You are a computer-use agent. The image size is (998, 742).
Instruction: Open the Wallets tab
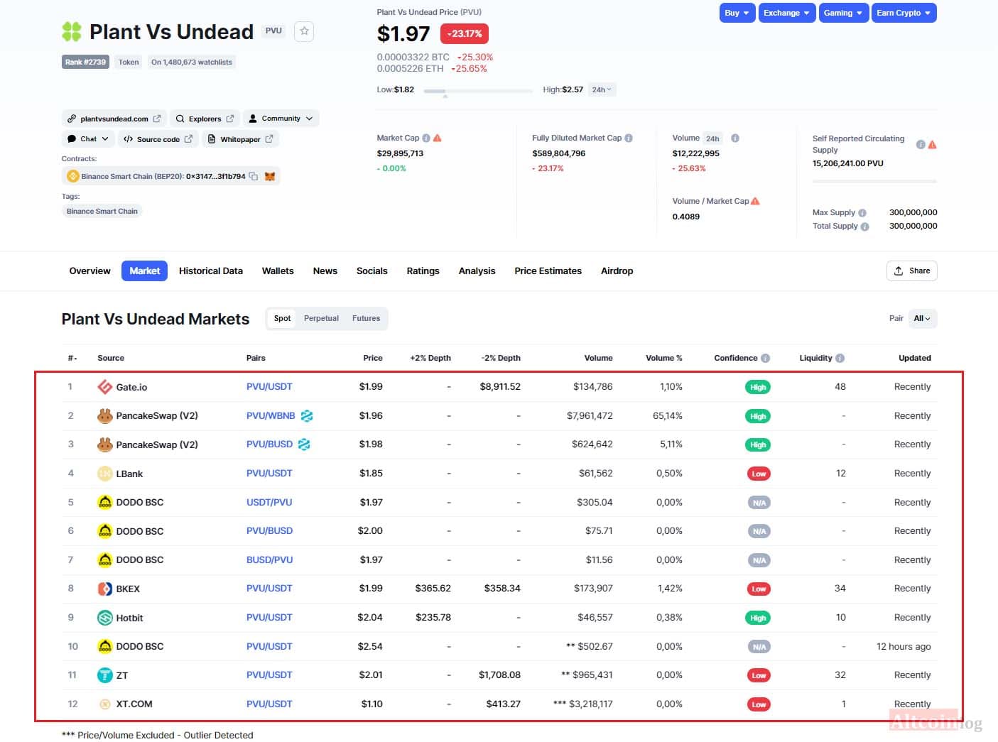[278, 271]
